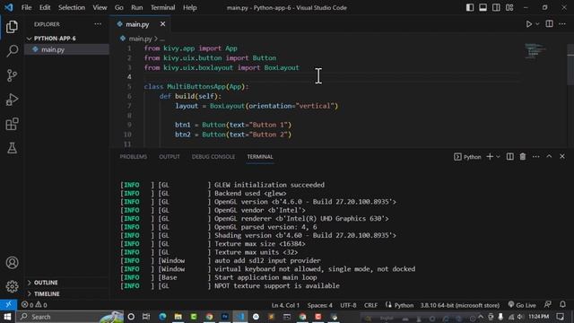The height and width of the screenshot is (323, 574).
Task: Open Task View on the taskbar
Action: [146, 317]
